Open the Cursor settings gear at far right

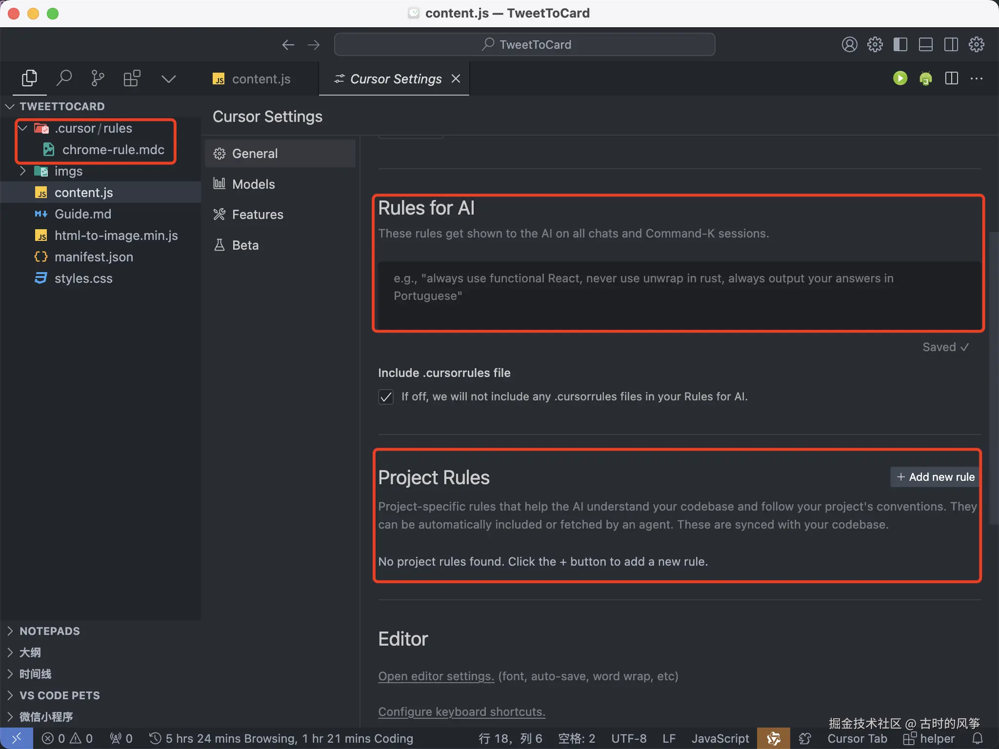tap(976, 44)
